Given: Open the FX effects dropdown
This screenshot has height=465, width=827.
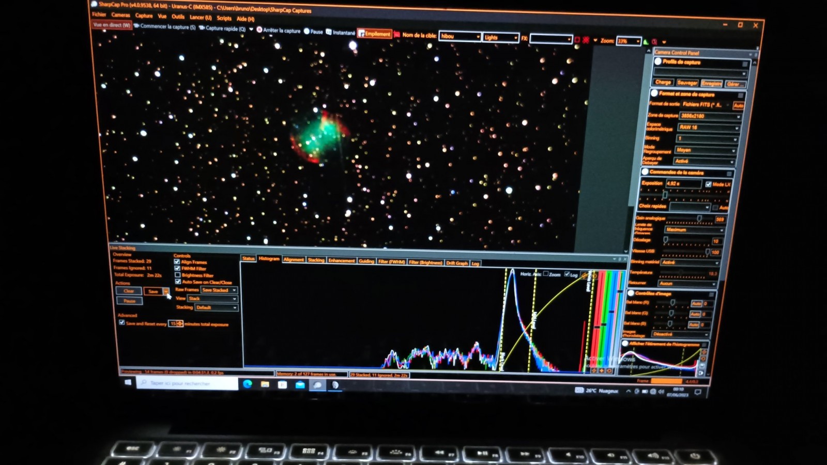Looking at the screenshot, I should (x=551, y=39).
